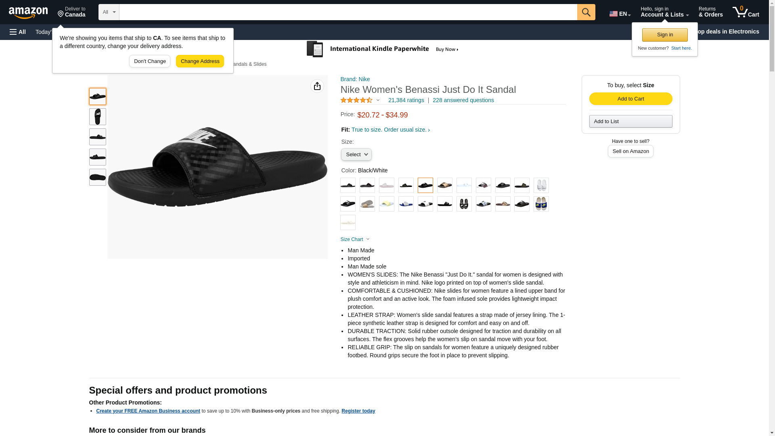Open the Size Select dropdown
Viewport: 775px width, 436px height.
point(356,155)
